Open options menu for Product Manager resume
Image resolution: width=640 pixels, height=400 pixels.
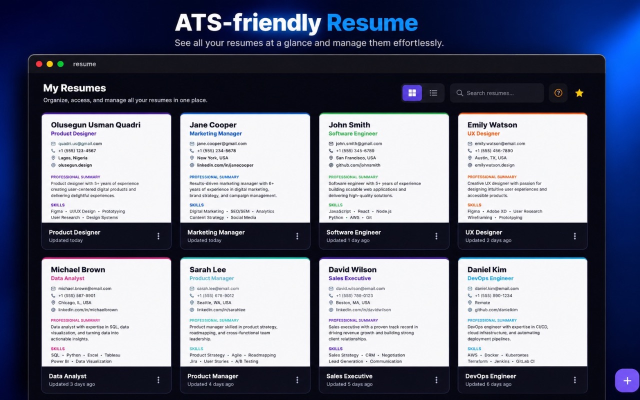[x=297, y=380]
